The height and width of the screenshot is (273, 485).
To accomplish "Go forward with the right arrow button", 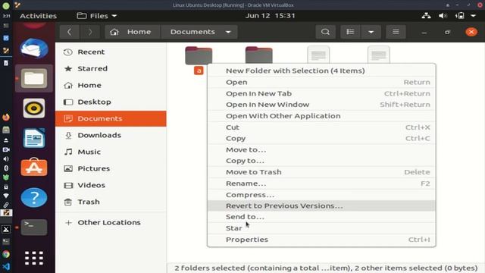I will pos(90,32).
